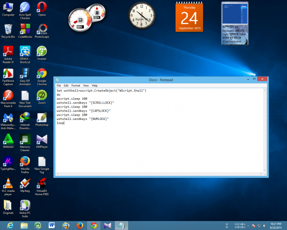The height and width of the screenshot is (230, 287).
Task: Open Microsoft Word from the taskbar
Action: point(52,225)
